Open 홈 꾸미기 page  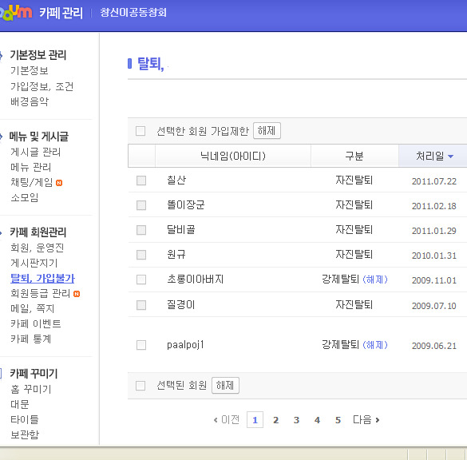[x=30, y=389]
